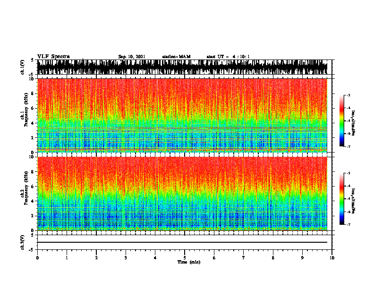Click the ch.2 spectrogram color scale bar
Screen dimensions: 374x289
coord(341,199)
